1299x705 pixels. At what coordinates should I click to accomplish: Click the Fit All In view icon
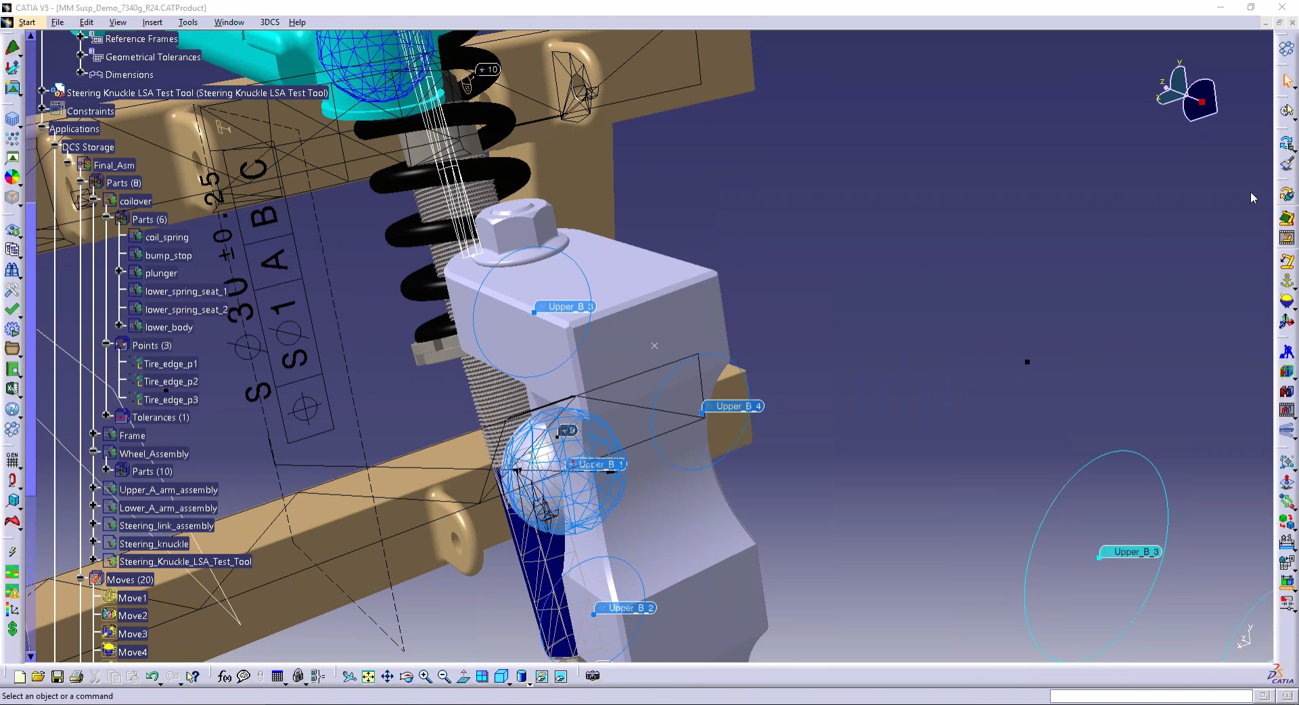[x=368, y=677]
